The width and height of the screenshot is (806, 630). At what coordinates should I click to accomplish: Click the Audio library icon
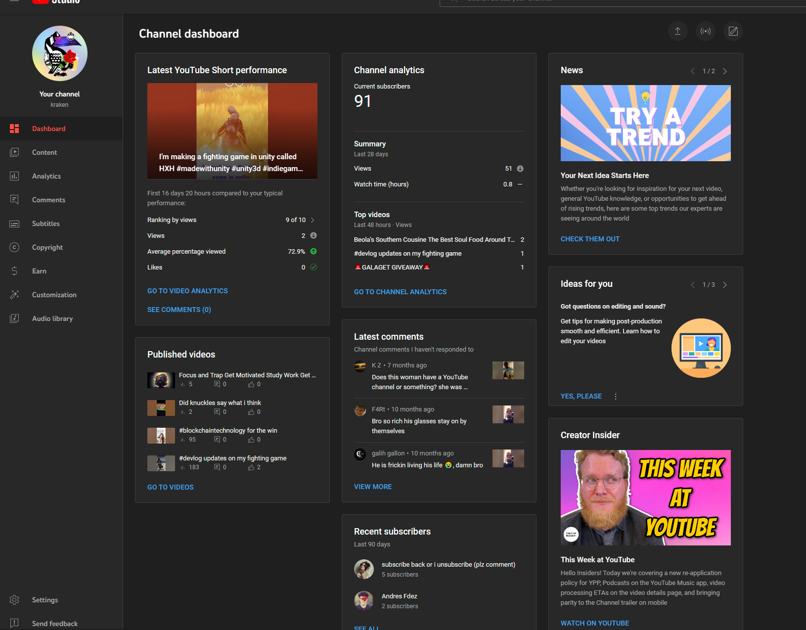click(14, 318)
